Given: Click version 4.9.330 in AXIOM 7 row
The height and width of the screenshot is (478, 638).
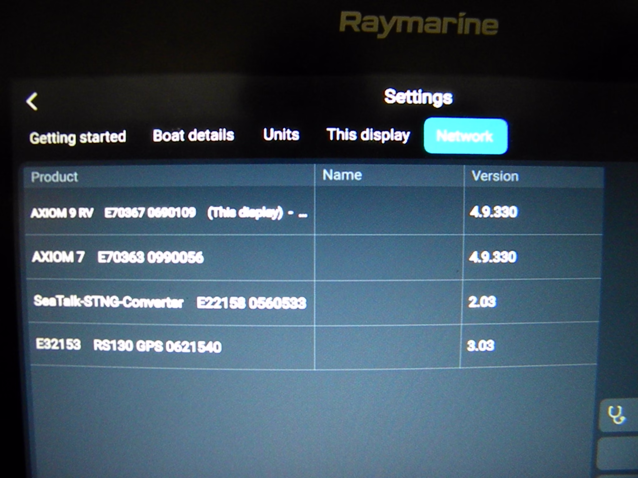Looking at the screenshot, I should [x=493, y=257].
